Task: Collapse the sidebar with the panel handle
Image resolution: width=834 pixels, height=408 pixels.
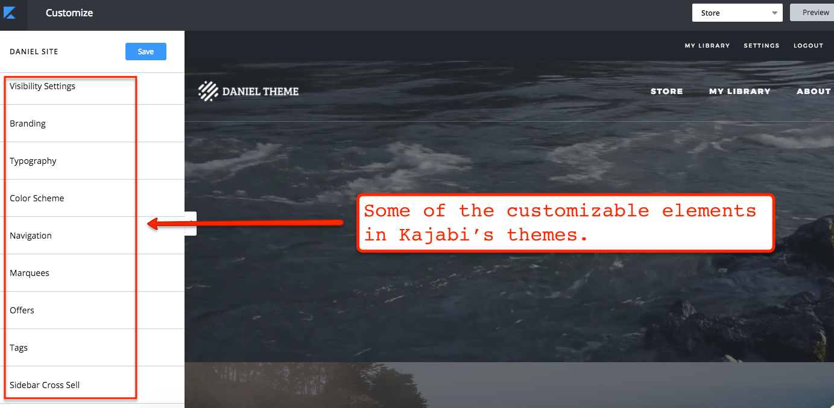Action: click(x=191, y=224)
